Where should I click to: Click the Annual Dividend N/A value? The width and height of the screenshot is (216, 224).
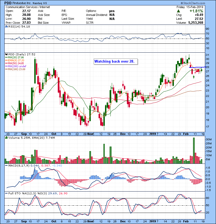112,15
